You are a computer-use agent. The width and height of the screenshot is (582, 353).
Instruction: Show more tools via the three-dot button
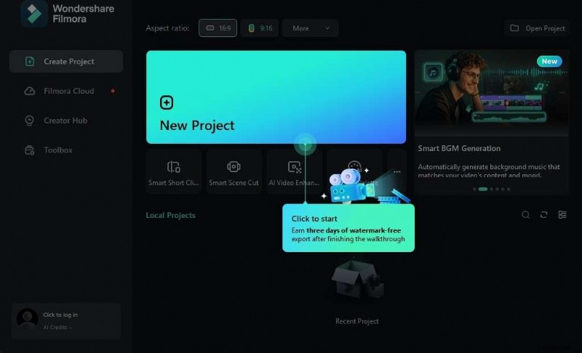(x=396, y=172)
